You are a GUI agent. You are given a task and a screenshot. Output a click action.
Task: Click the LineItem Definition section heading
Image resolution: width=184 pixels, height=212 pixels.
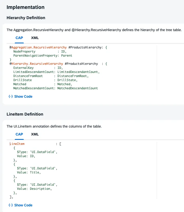coord(25,114)
